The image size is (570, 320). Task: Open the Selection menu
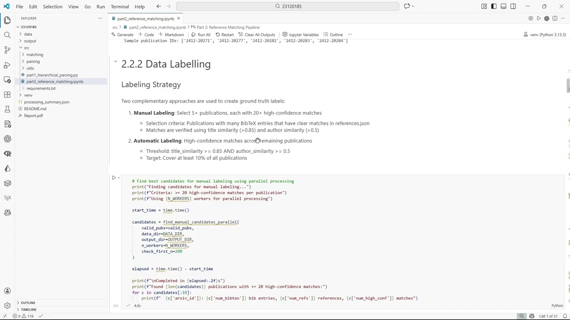coord(53,7)
